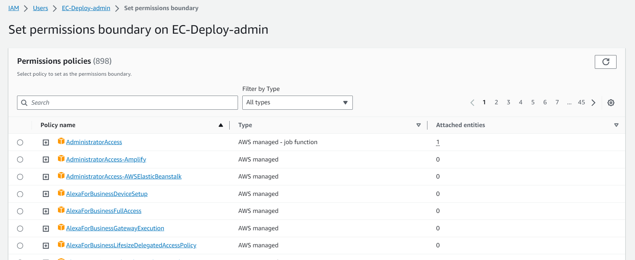Go to the IAM breadcrumb
The height and width of the screenshot is (260, 635).
point(14,8)
